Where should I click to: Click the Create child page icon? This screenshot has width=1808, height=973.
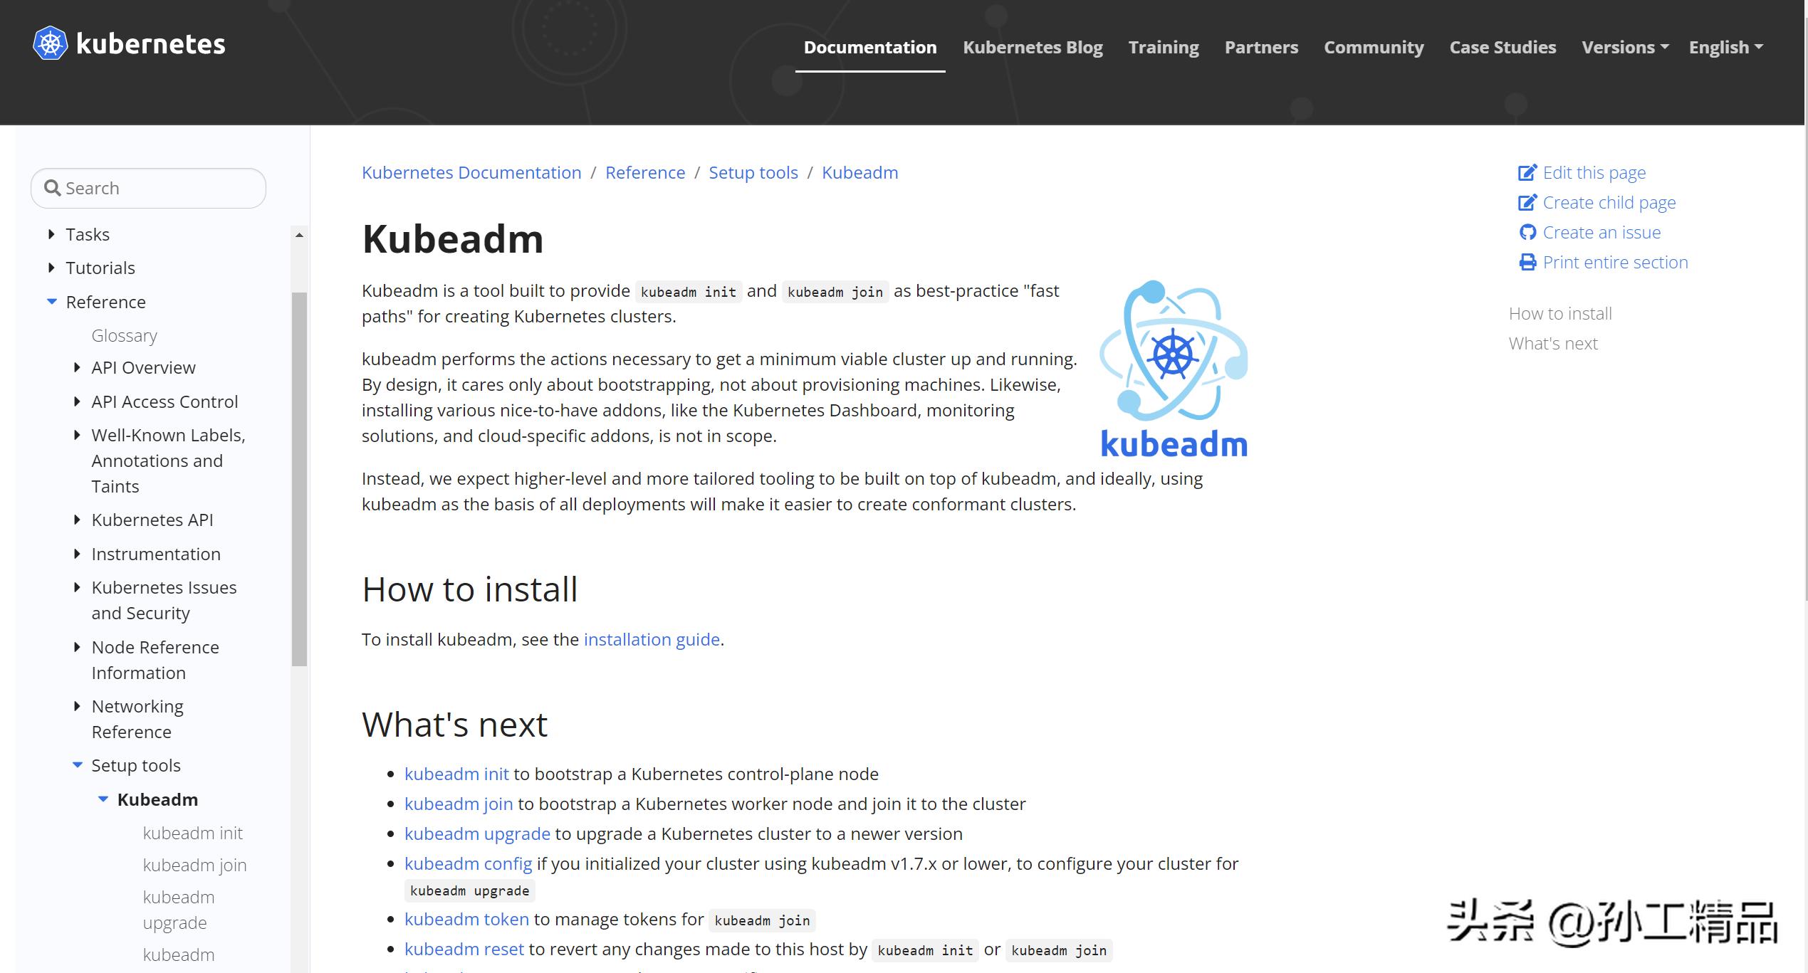click(1527, 201)
